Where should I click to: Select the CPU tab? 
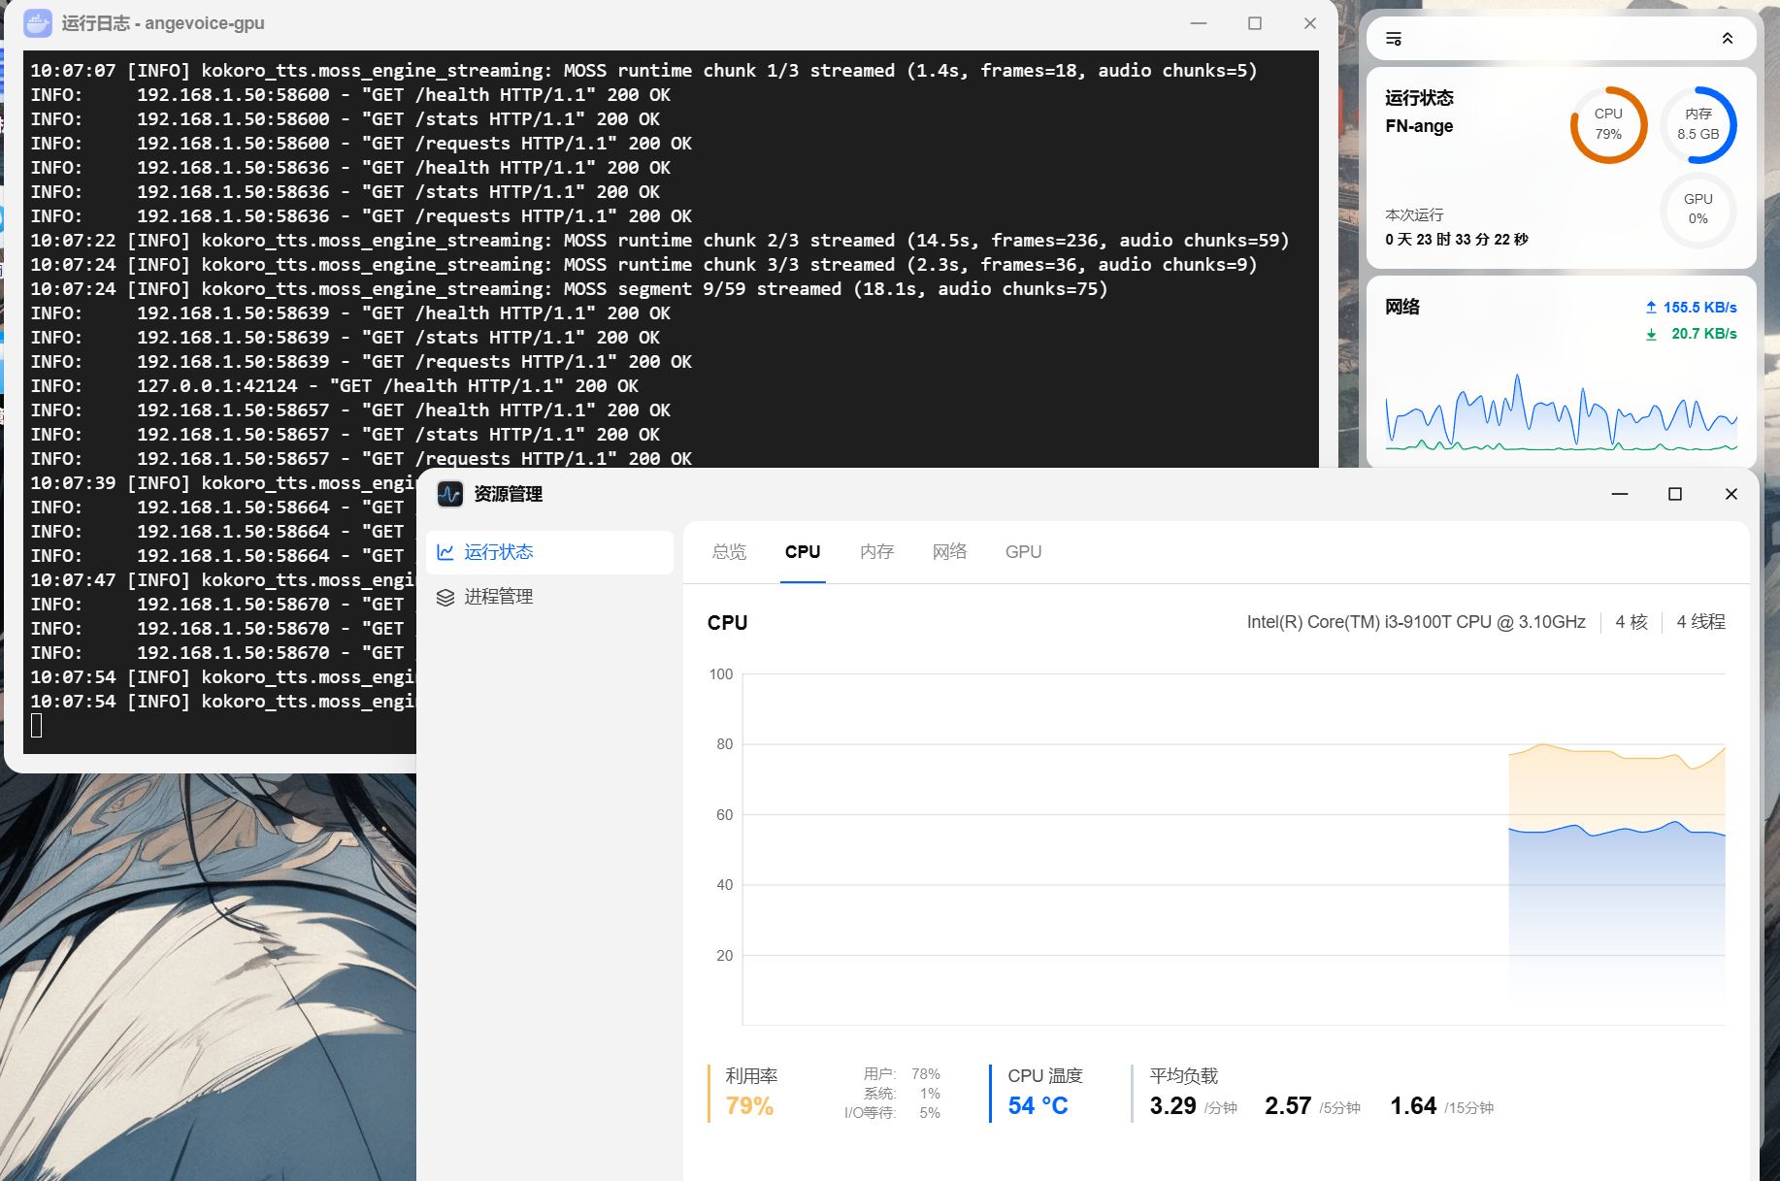tap(803, 552)
